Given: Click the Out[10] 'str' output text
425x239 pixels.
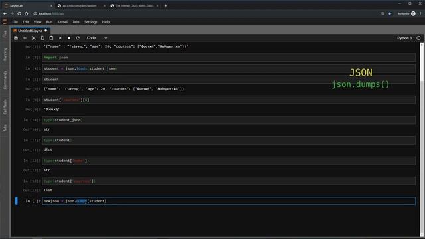Looking at the screenshot, I should [47, 129].
